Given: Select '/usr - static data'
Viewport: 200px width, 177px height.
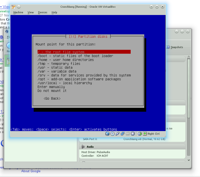Looking at the screenshot, I should coord(55,67).
